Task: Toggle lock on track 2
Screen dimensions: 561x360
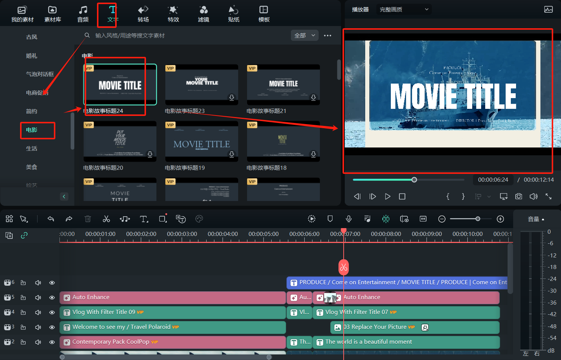Action: coord(23,342)
